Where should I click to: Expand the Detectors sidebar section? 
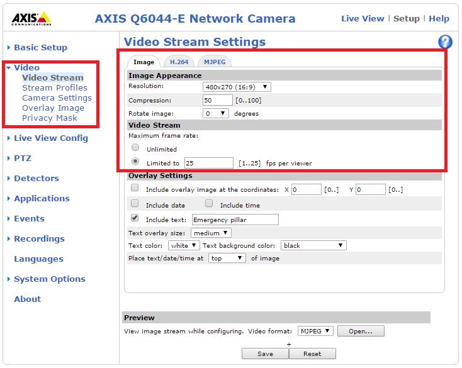[37, 179]
